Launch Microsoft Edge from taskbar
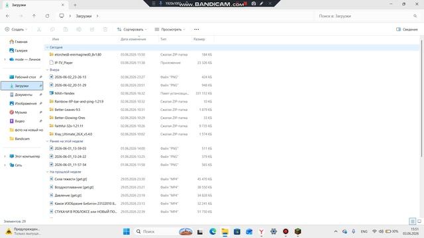424x238 pixels. tap(213, 231)
